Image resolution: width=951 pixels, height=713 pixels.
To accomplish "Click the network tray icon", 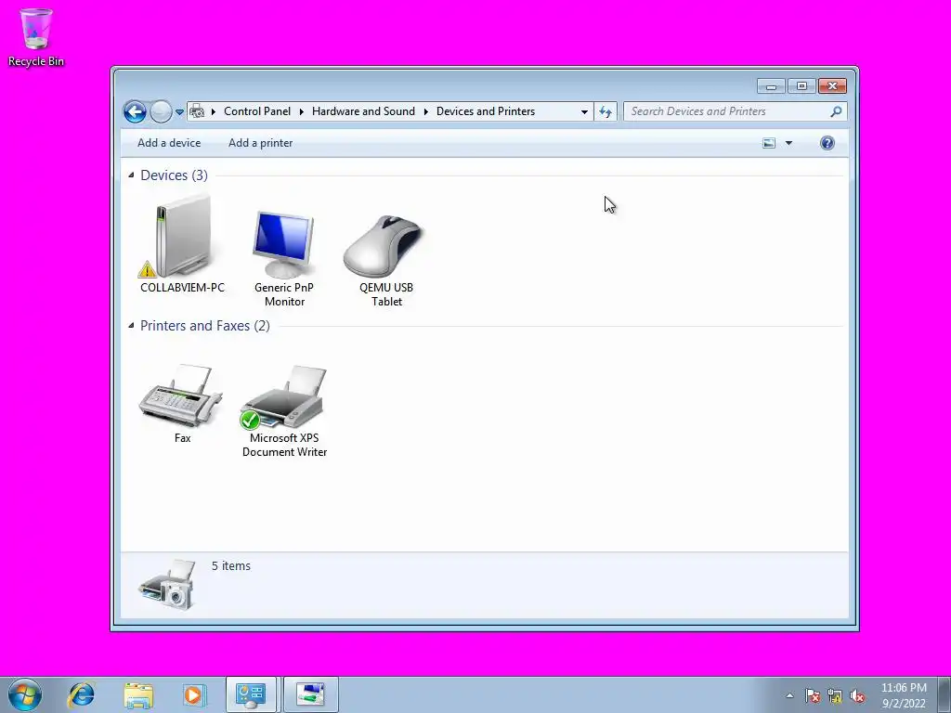I will [835, 696].
